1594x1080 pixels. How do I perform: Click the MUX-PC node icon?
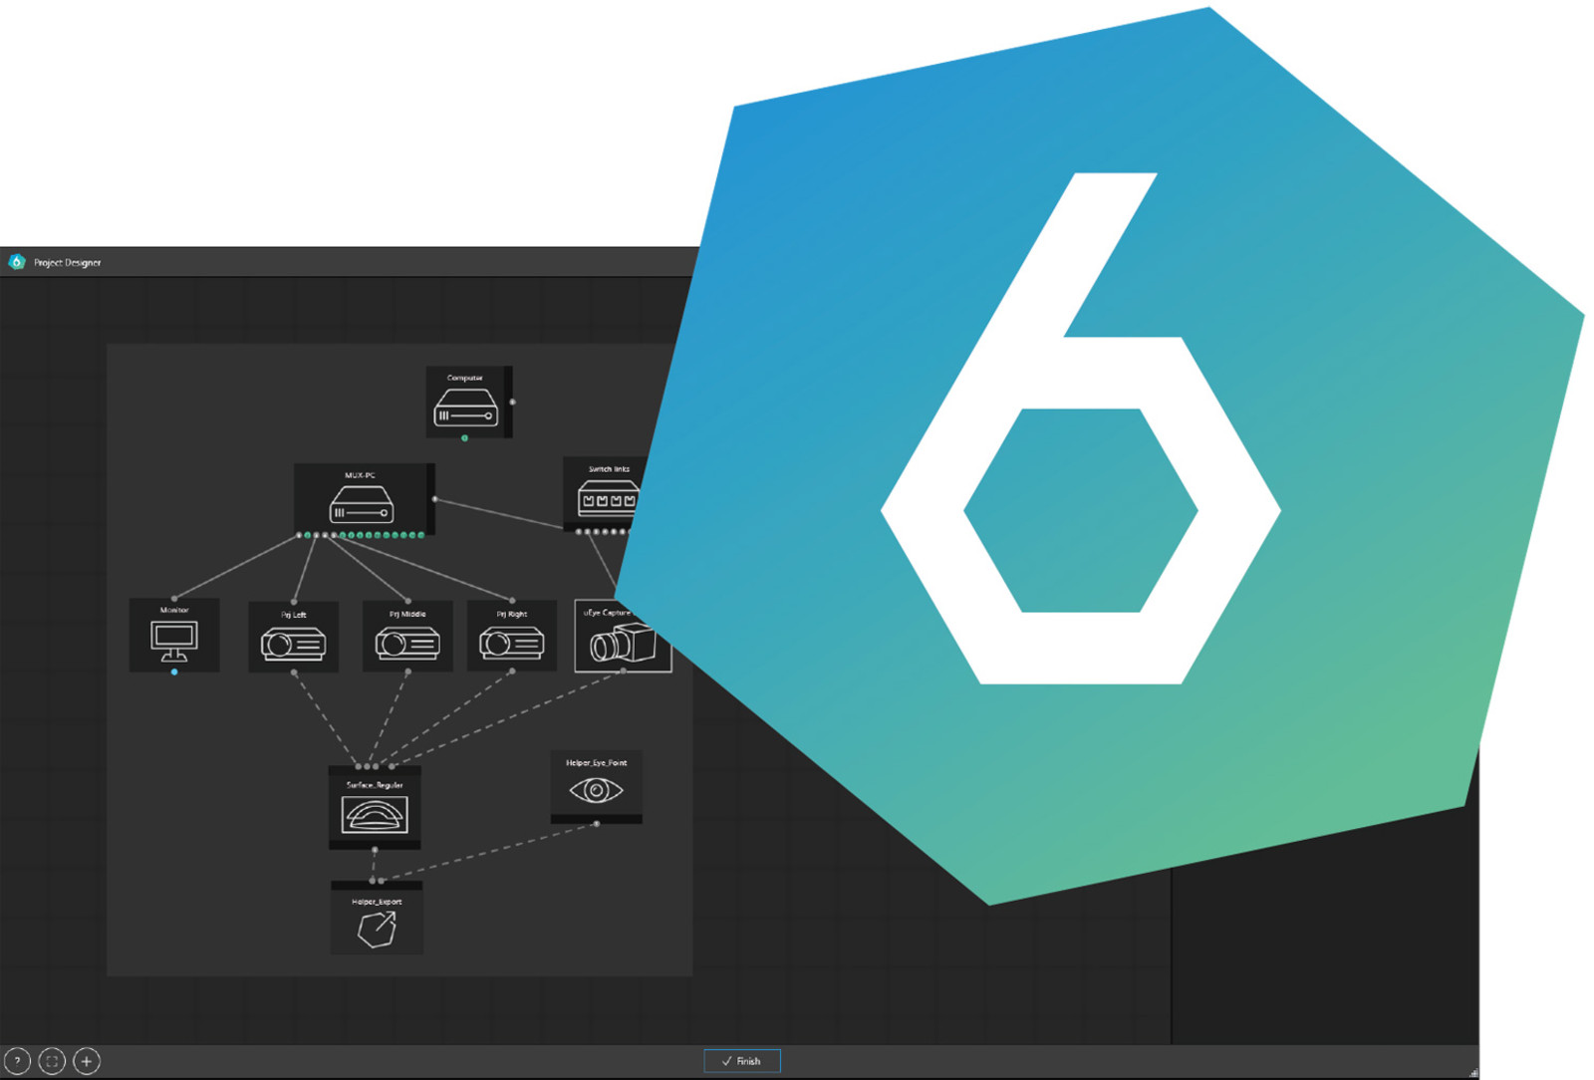click(362, 505)
